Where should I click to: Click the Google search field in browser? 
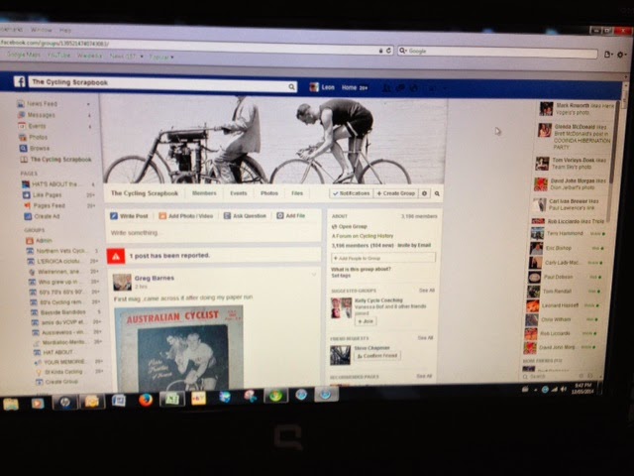pyautogui.click(x=497, y=52)
